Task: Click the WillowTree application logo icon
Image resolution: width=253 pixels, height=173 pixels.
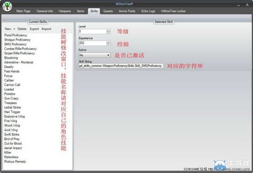Action: 7,6
